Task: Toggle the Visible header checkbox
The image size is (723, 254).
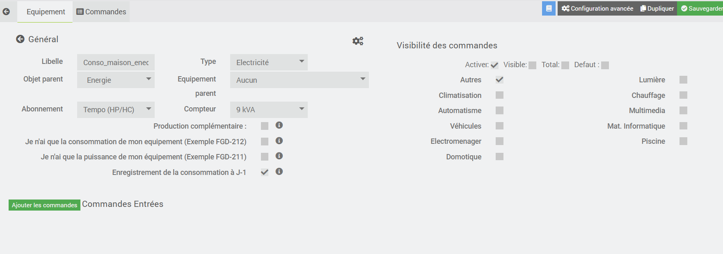Action: (533, 65)
